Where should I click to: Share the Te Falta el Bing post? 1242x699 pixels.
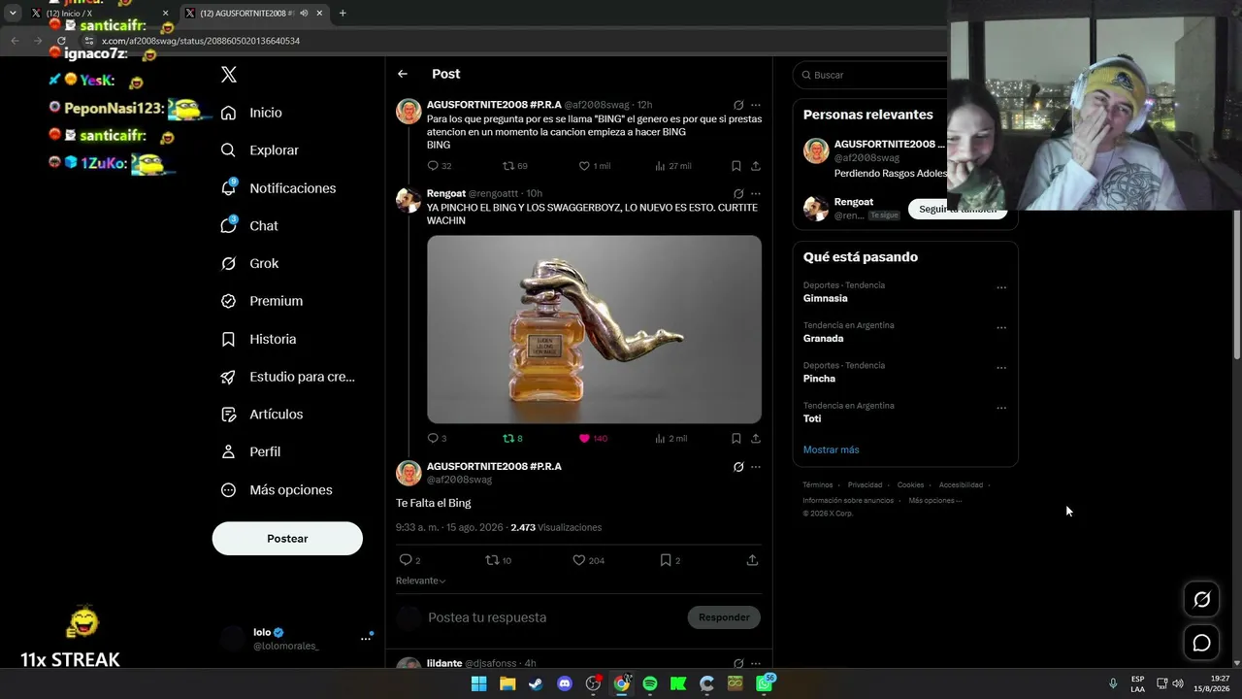click(752, 560)
